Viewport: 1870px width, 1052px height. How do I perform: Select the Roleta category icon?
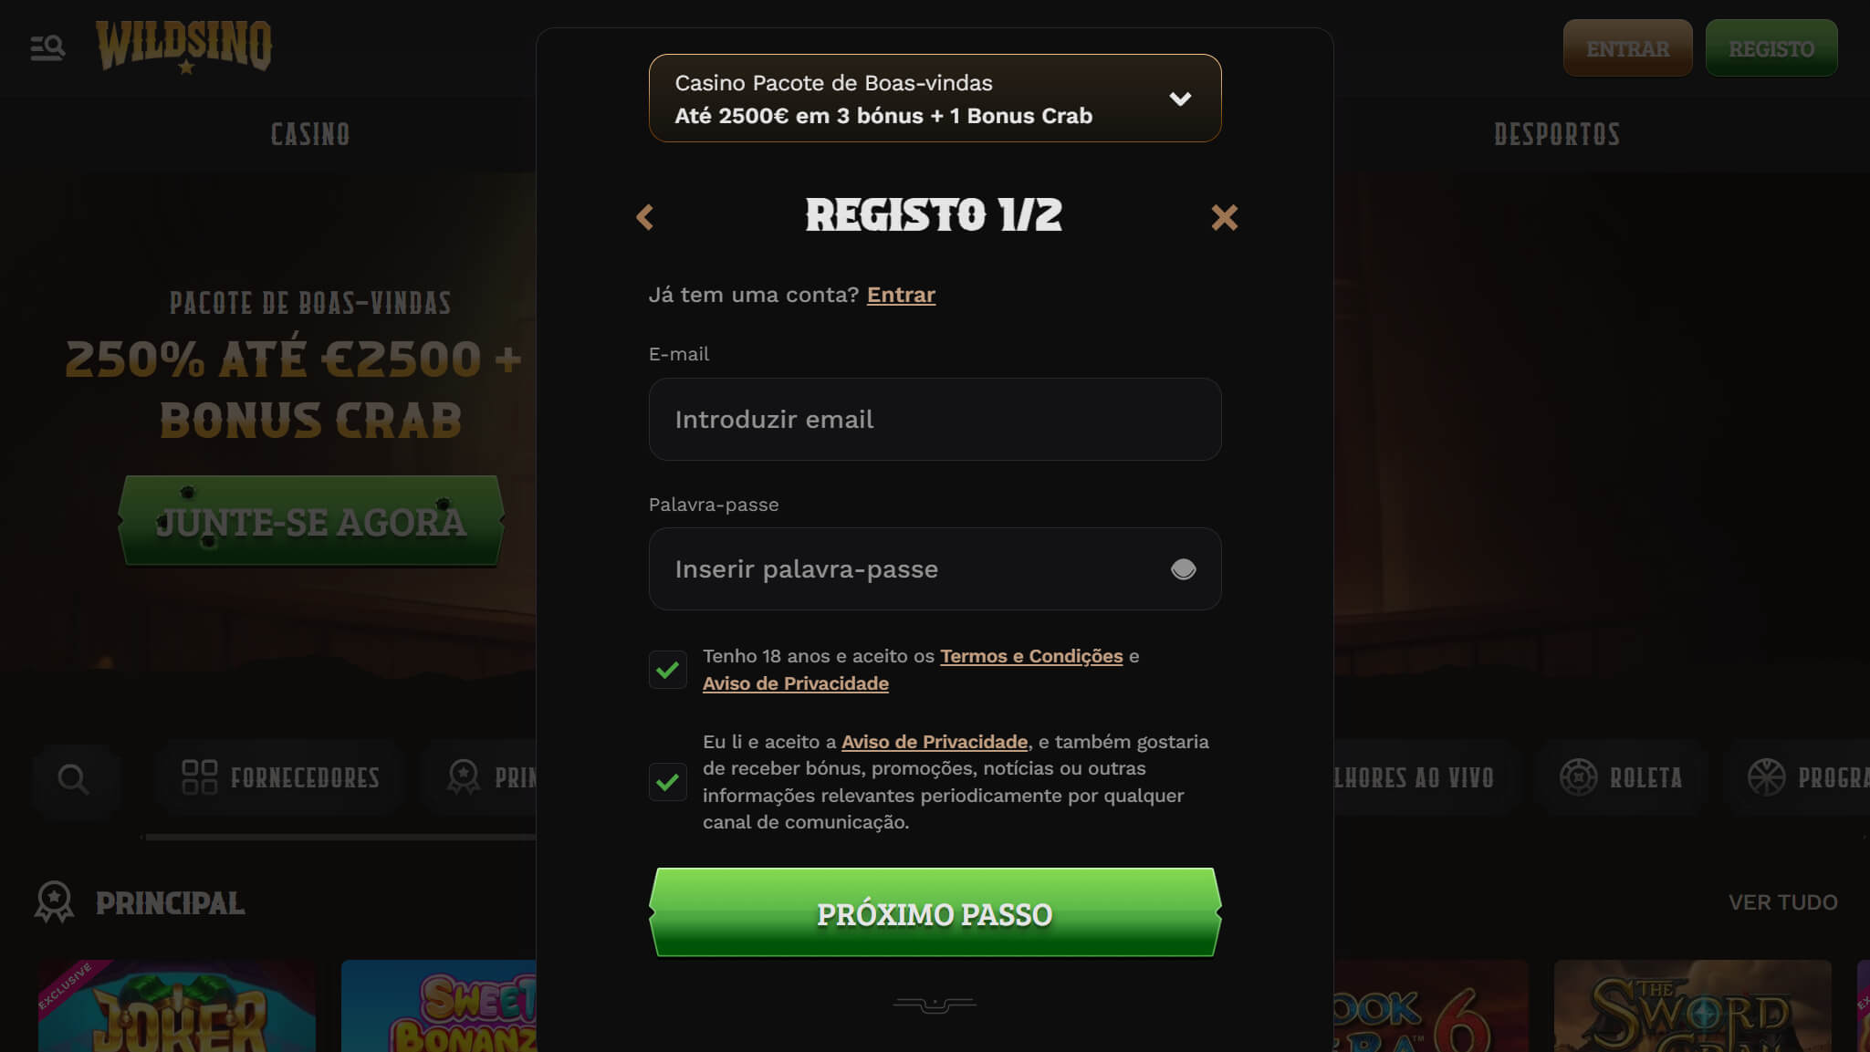1578,777
